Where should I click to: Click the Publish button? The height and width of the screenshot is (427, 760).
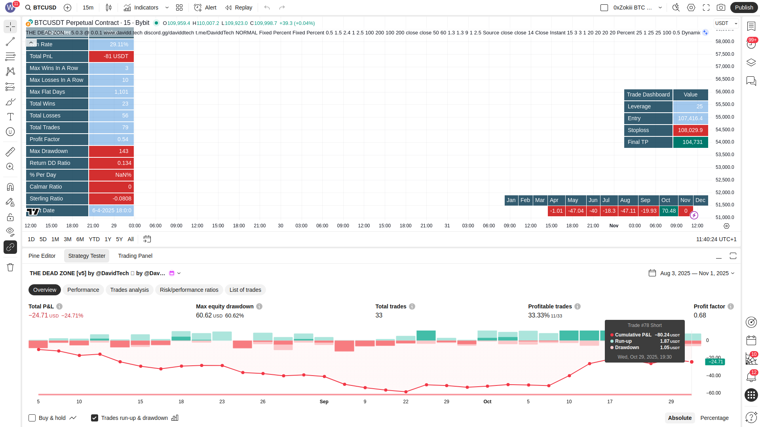pyautogui.click(x=744, y=8)
